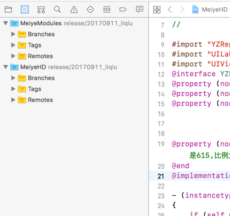Screen dimensions: 230x216
Task: Click the @end keyword on line 20
Action: (x=181, y=166)
